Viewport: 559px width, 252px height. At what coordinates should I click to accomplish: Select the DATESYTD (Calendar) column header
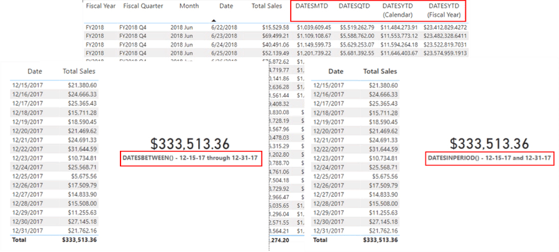pyautogui.click(x=397, y=11)
